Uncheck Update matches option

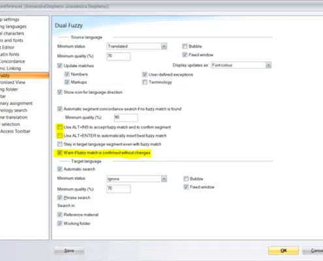click(59, 66)
